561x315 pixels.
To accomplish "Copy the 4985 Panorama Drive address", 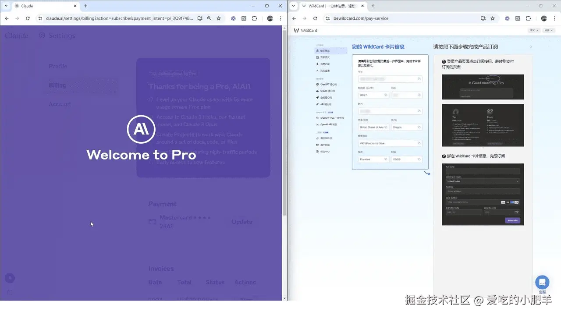I will [419, 143].
